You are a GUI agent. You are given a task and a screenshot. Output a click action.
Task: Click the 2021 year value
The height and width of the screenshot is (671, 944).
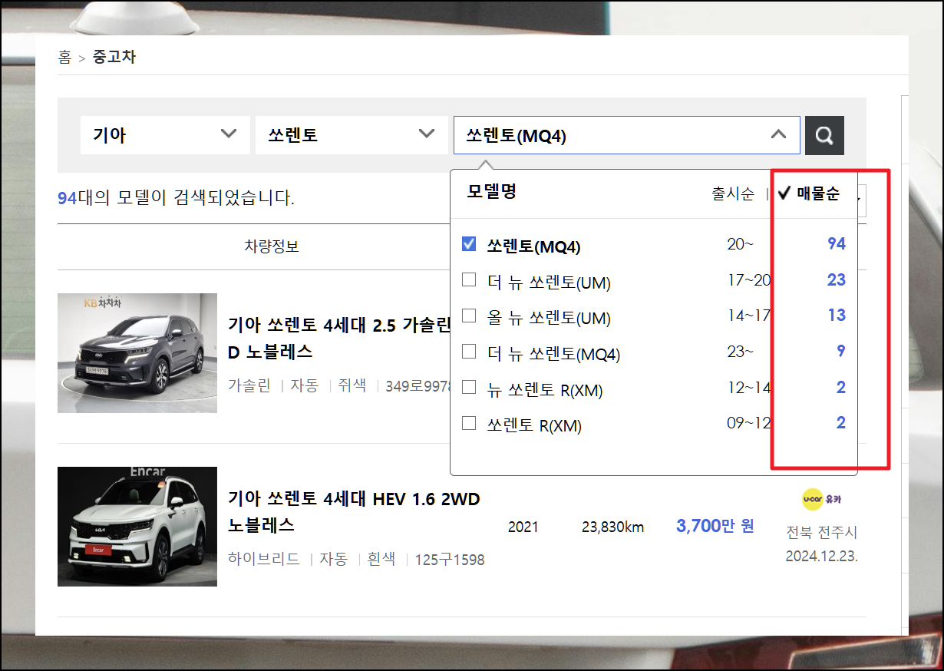(523, 527)
